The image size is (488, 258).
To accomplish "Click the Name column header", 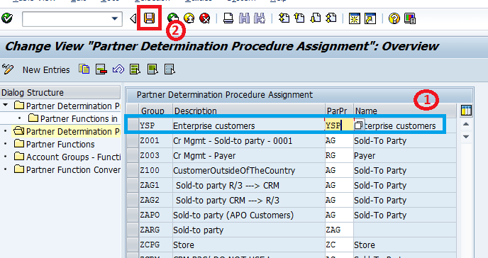I will point(404,111).
